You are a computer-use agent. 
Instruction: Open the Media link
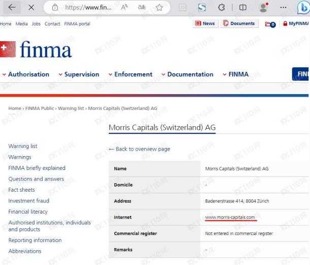coord(21,24)
